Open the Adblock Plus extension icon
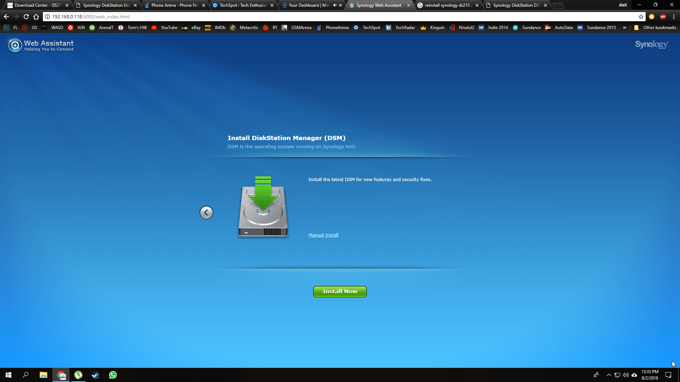Screen dimensions: 680x382 [x=663, y=17]
